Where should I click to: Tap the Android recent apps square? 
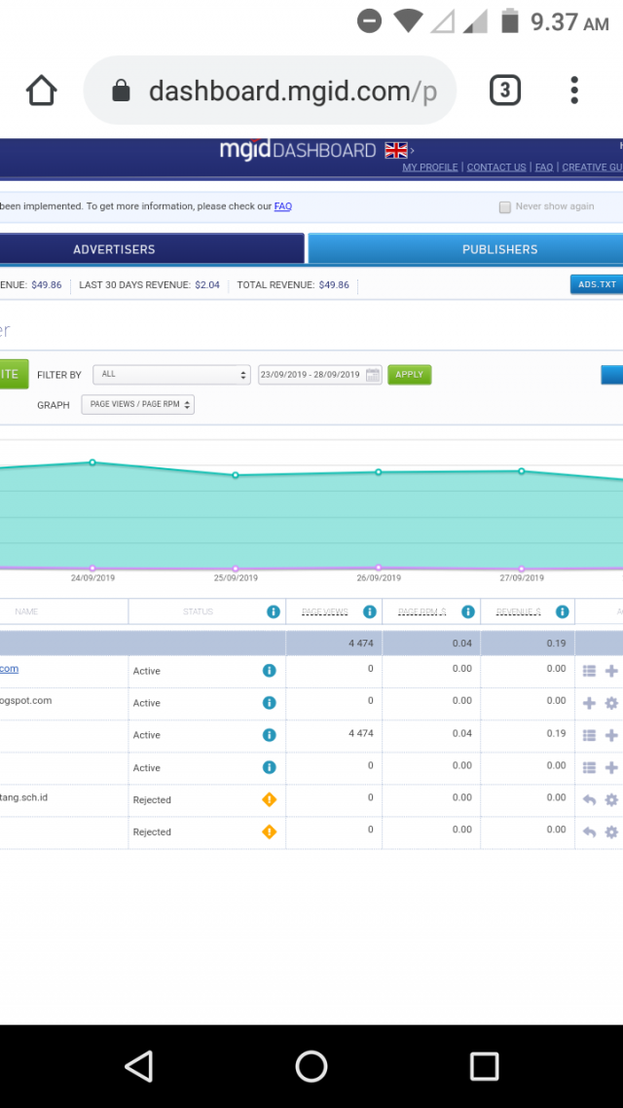485,1065
